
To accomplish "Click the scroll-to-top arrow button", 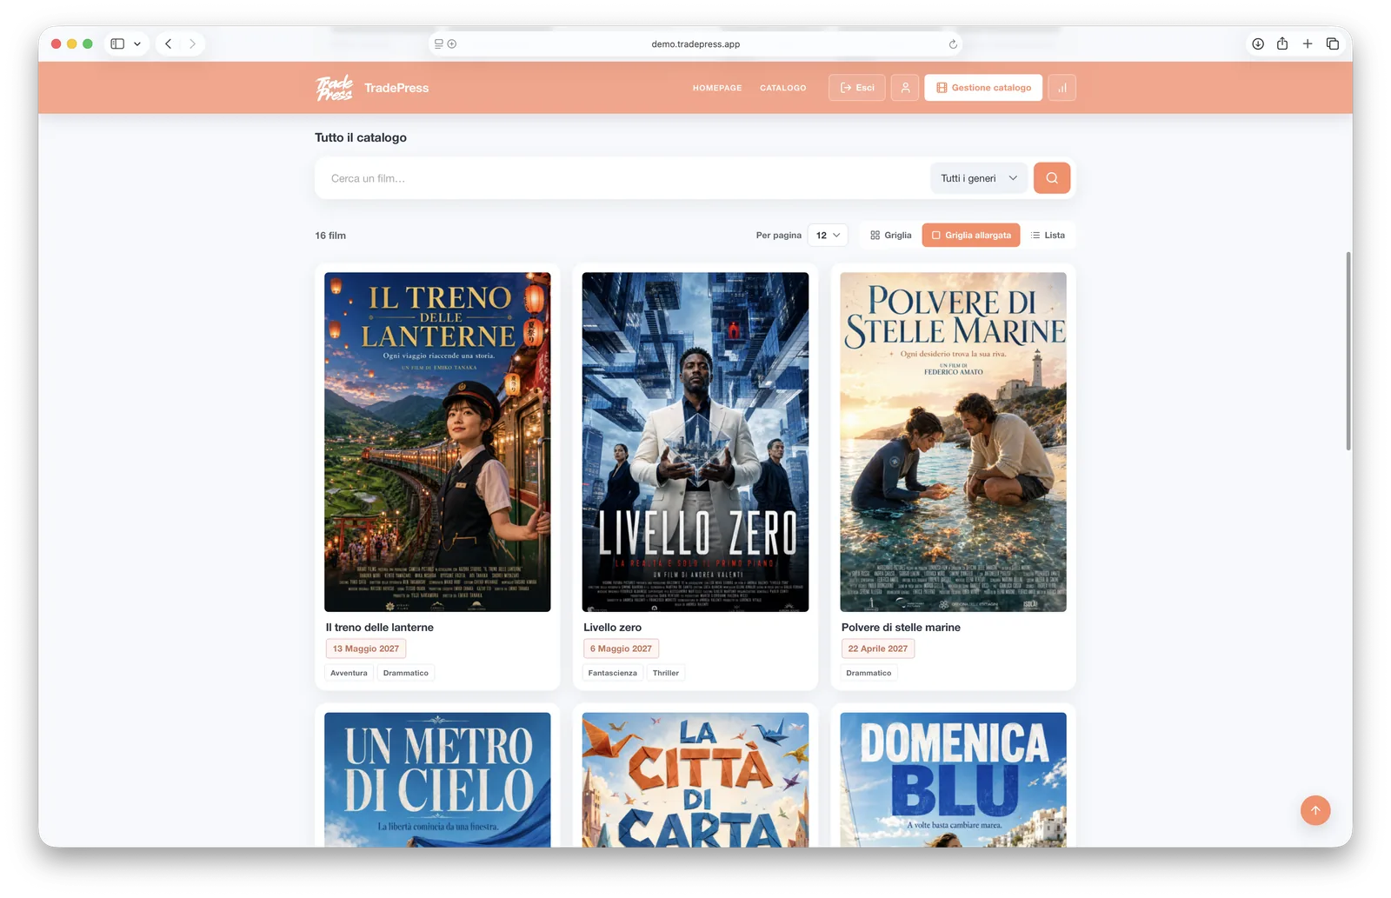I will click(x=1314, y=810).
